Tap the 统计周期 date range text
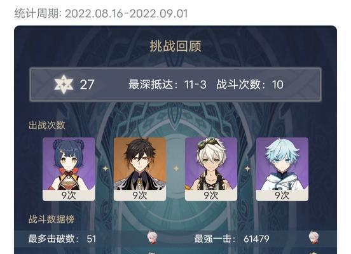 (x=101, y=13)
